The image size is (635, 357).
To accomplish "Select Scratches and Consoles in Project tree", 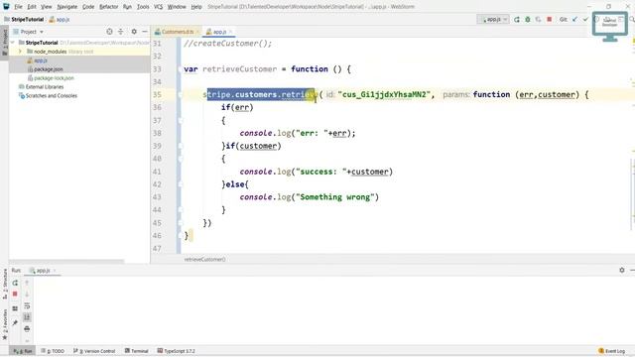I will (x=51, y=96).
